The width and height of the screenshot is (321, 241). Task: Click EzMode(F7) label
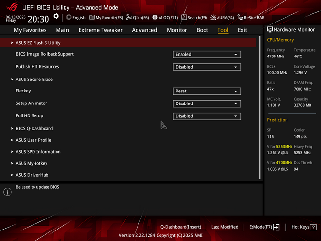pos(261,227)
